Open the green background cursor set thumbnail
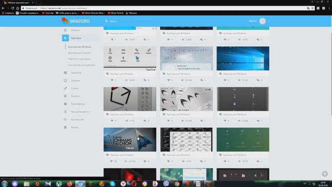Viewport: 332px width, 187px height. pos(243,140)
